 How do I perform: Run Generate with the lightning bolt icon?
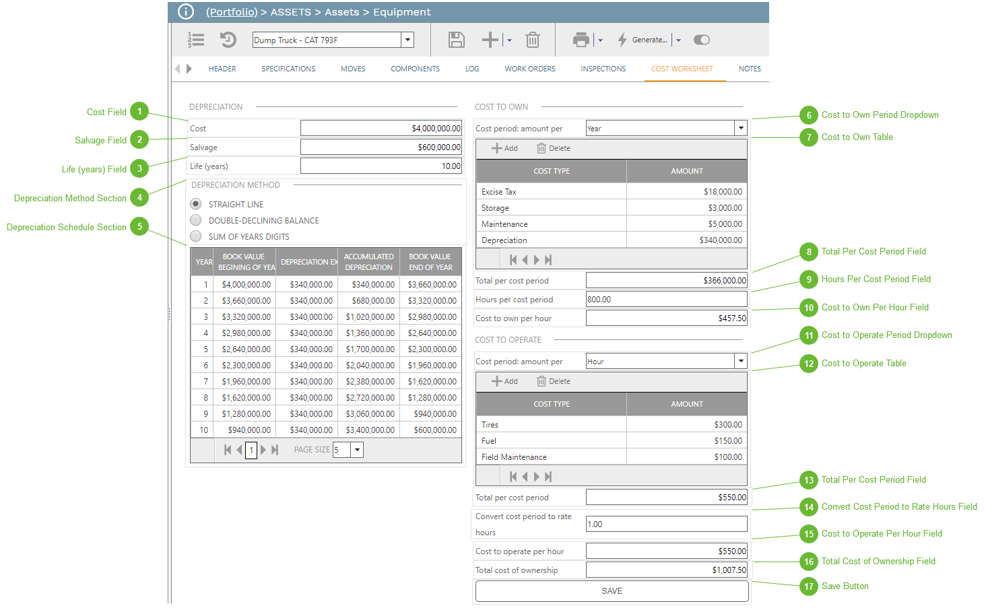click(622, 40)
